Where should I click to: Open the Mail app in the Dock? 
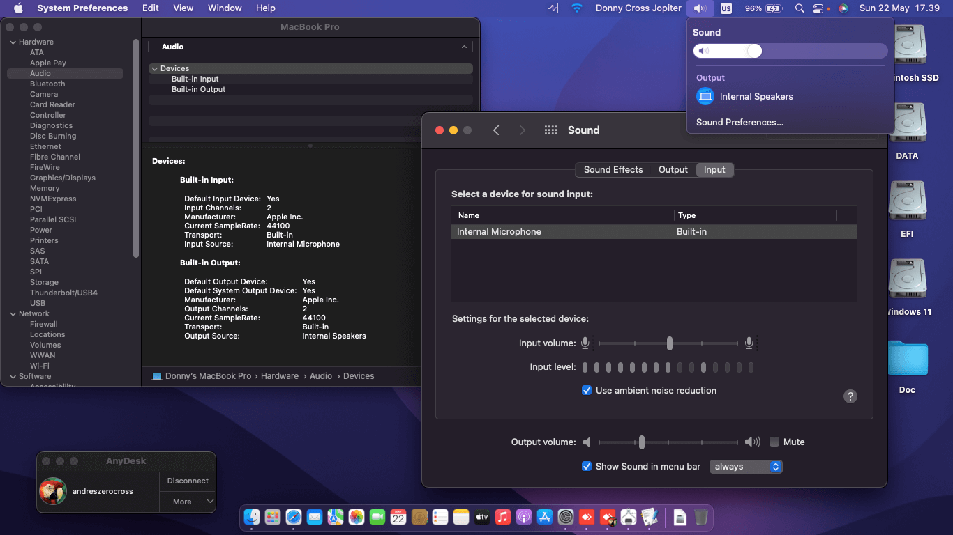point(315,517)
